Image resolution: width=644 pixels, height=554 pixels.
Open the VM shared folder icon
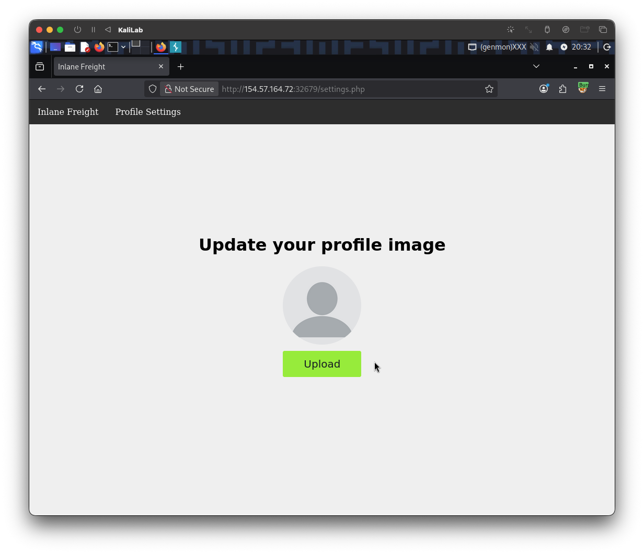tap(584, 30)
